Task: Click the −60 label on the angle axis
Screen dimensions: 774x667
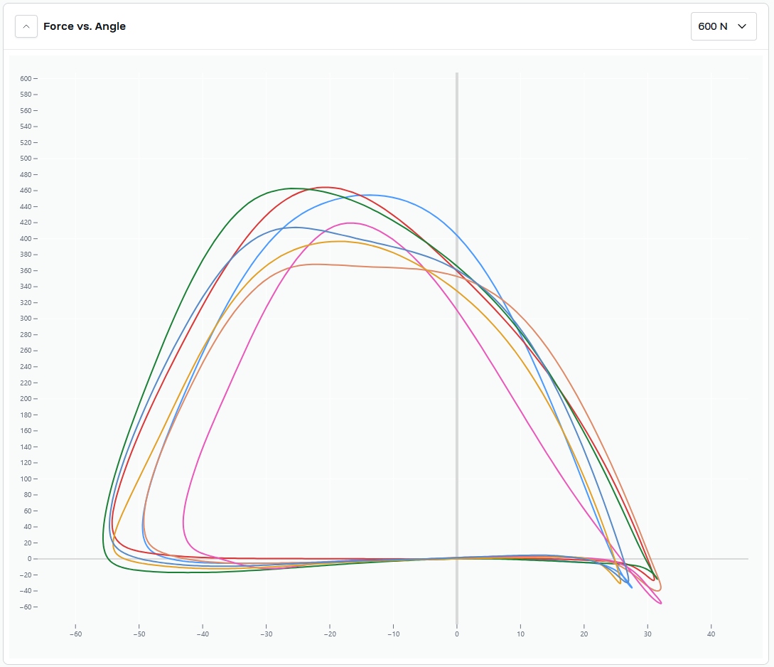Action: (x=75, y=634)
